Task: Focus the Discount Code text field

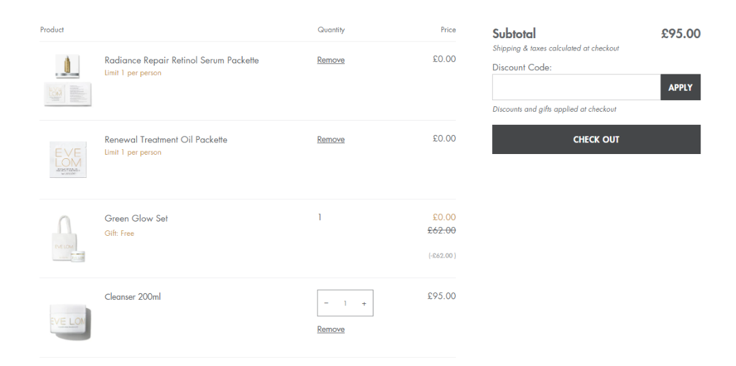Action: tap(576, 87)
